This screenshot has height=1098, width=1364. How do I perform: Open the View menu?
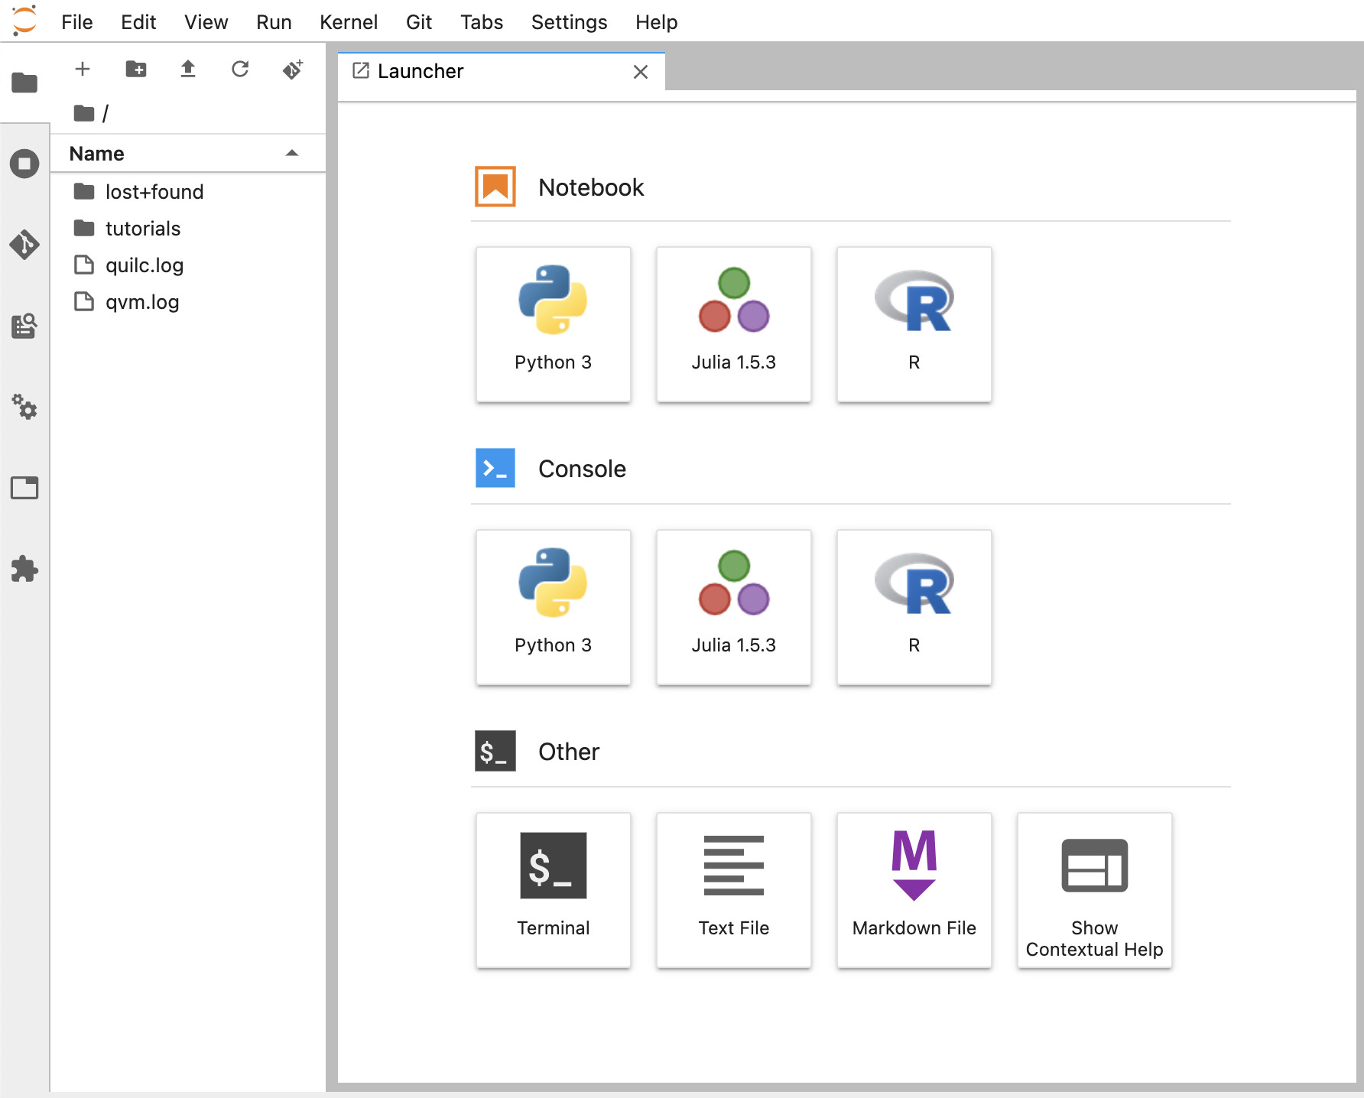206,22
